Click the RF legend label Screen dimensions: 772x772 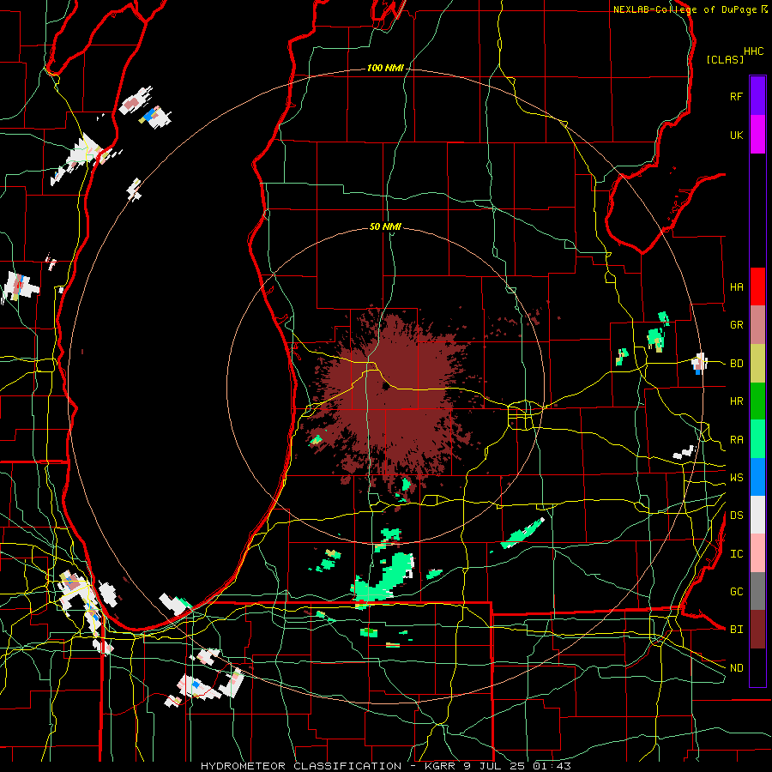coord(736,96)
